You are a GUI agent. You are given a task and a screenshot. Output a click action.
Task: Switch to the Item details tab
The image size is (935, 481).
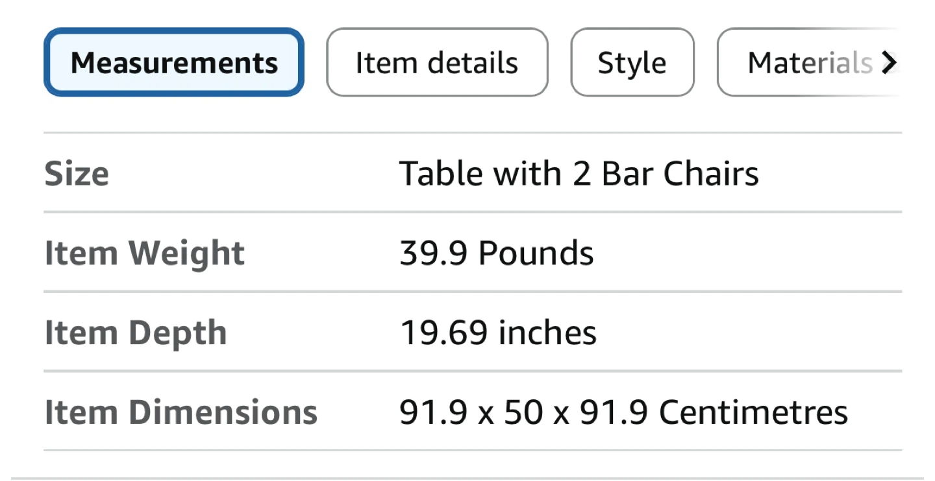437,62
